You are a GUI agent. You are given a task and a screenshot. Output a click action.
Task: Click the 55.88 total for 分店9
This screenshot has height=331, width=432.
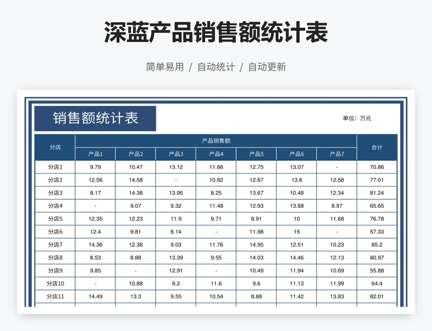point(377,271)
